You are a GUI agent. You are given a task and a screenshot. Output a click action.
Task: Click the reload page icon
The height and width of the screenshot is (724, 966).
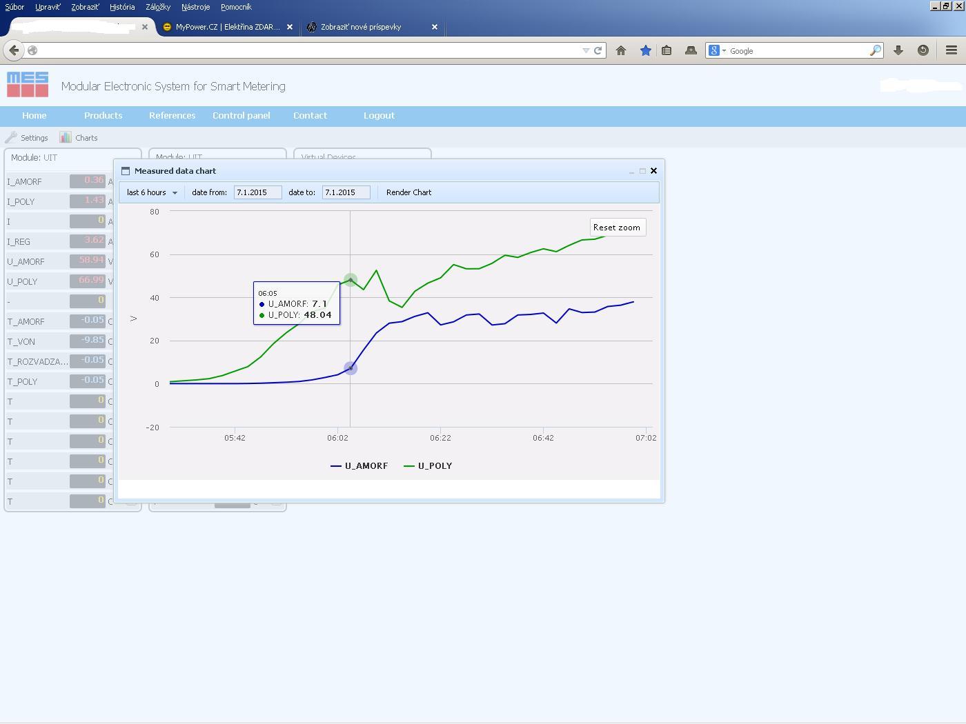(598, 50)
